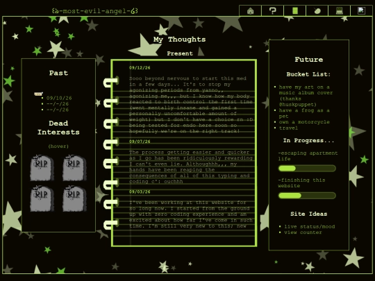Click the 'Past' panel heading

click(58, 73)
